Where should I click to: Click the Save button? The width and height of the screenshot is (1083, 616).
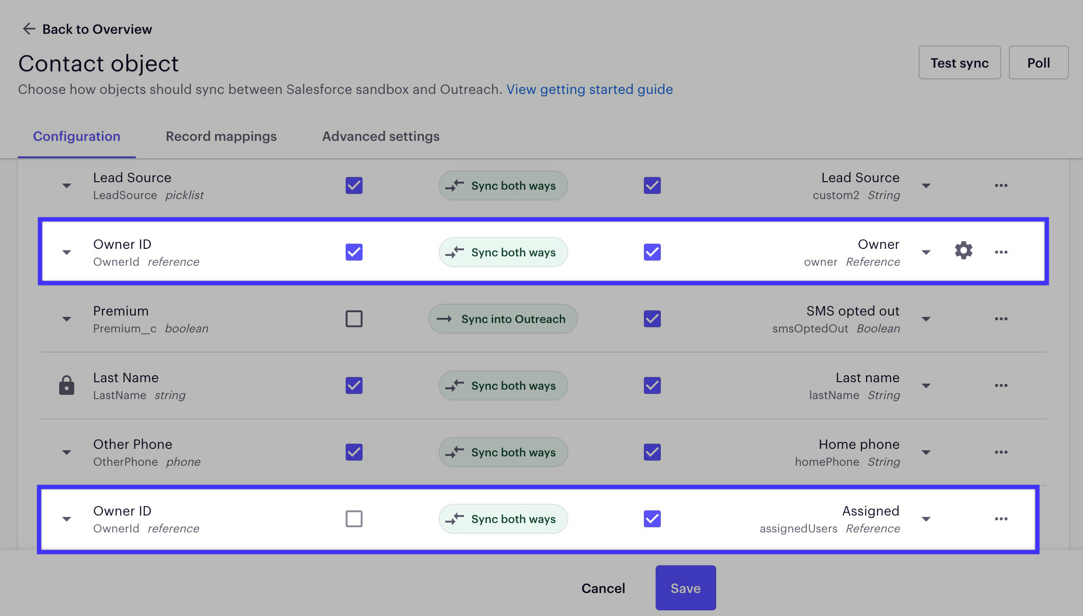[685, 588]
